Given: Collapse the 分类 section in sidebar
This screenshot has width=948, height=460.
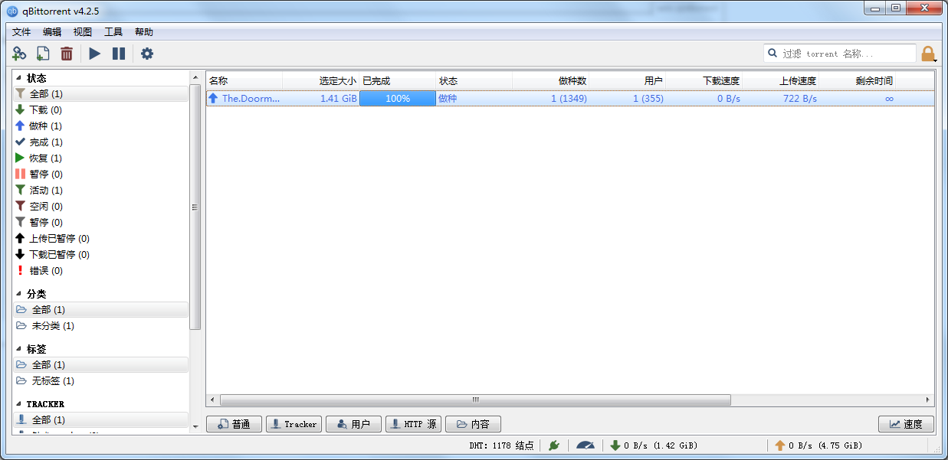Looking at the screenshot, I should point(19,294).
